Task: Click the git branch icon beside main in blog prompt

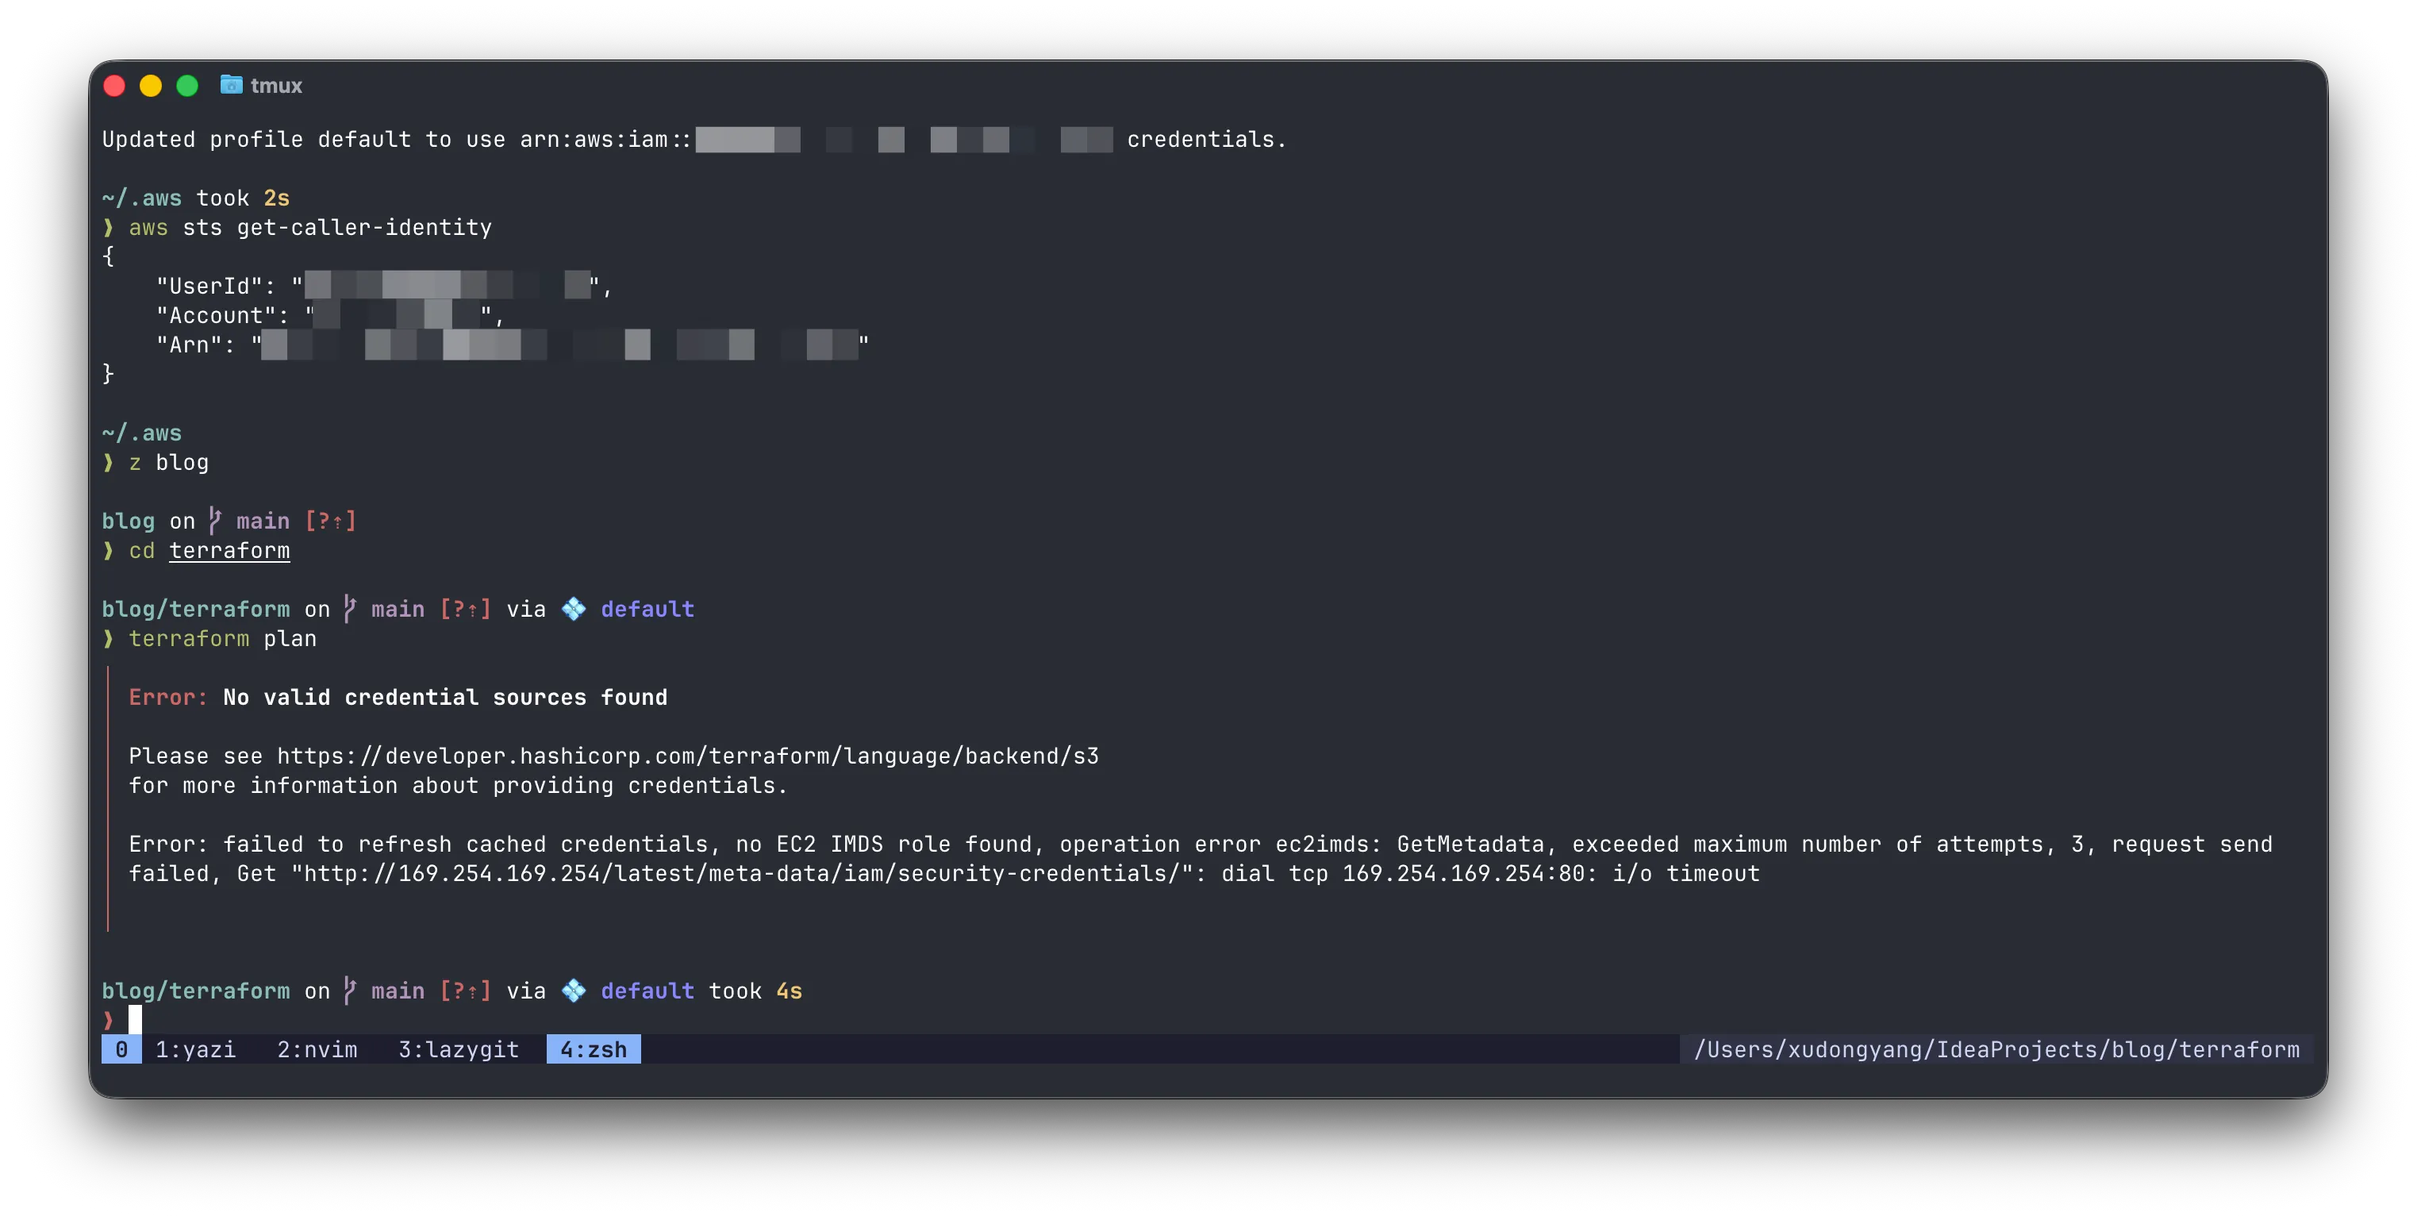Action: [215, 521]
